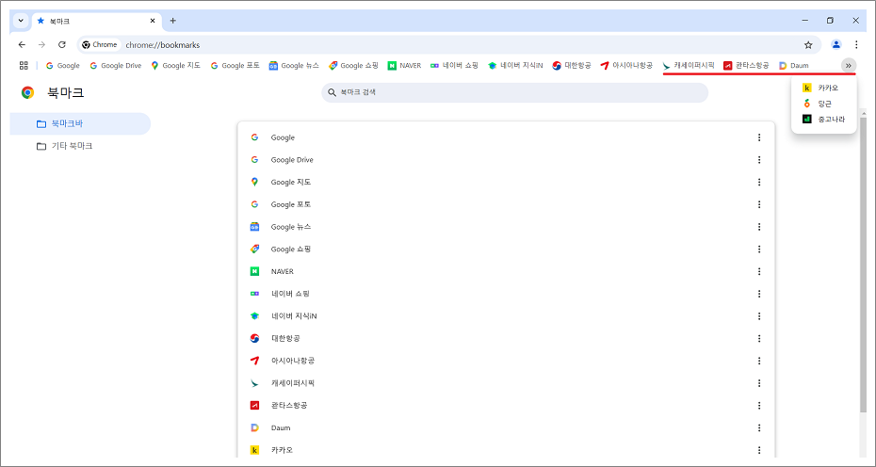Open more actions for the 네이버 쇼핑 row

tap(758, 294)
